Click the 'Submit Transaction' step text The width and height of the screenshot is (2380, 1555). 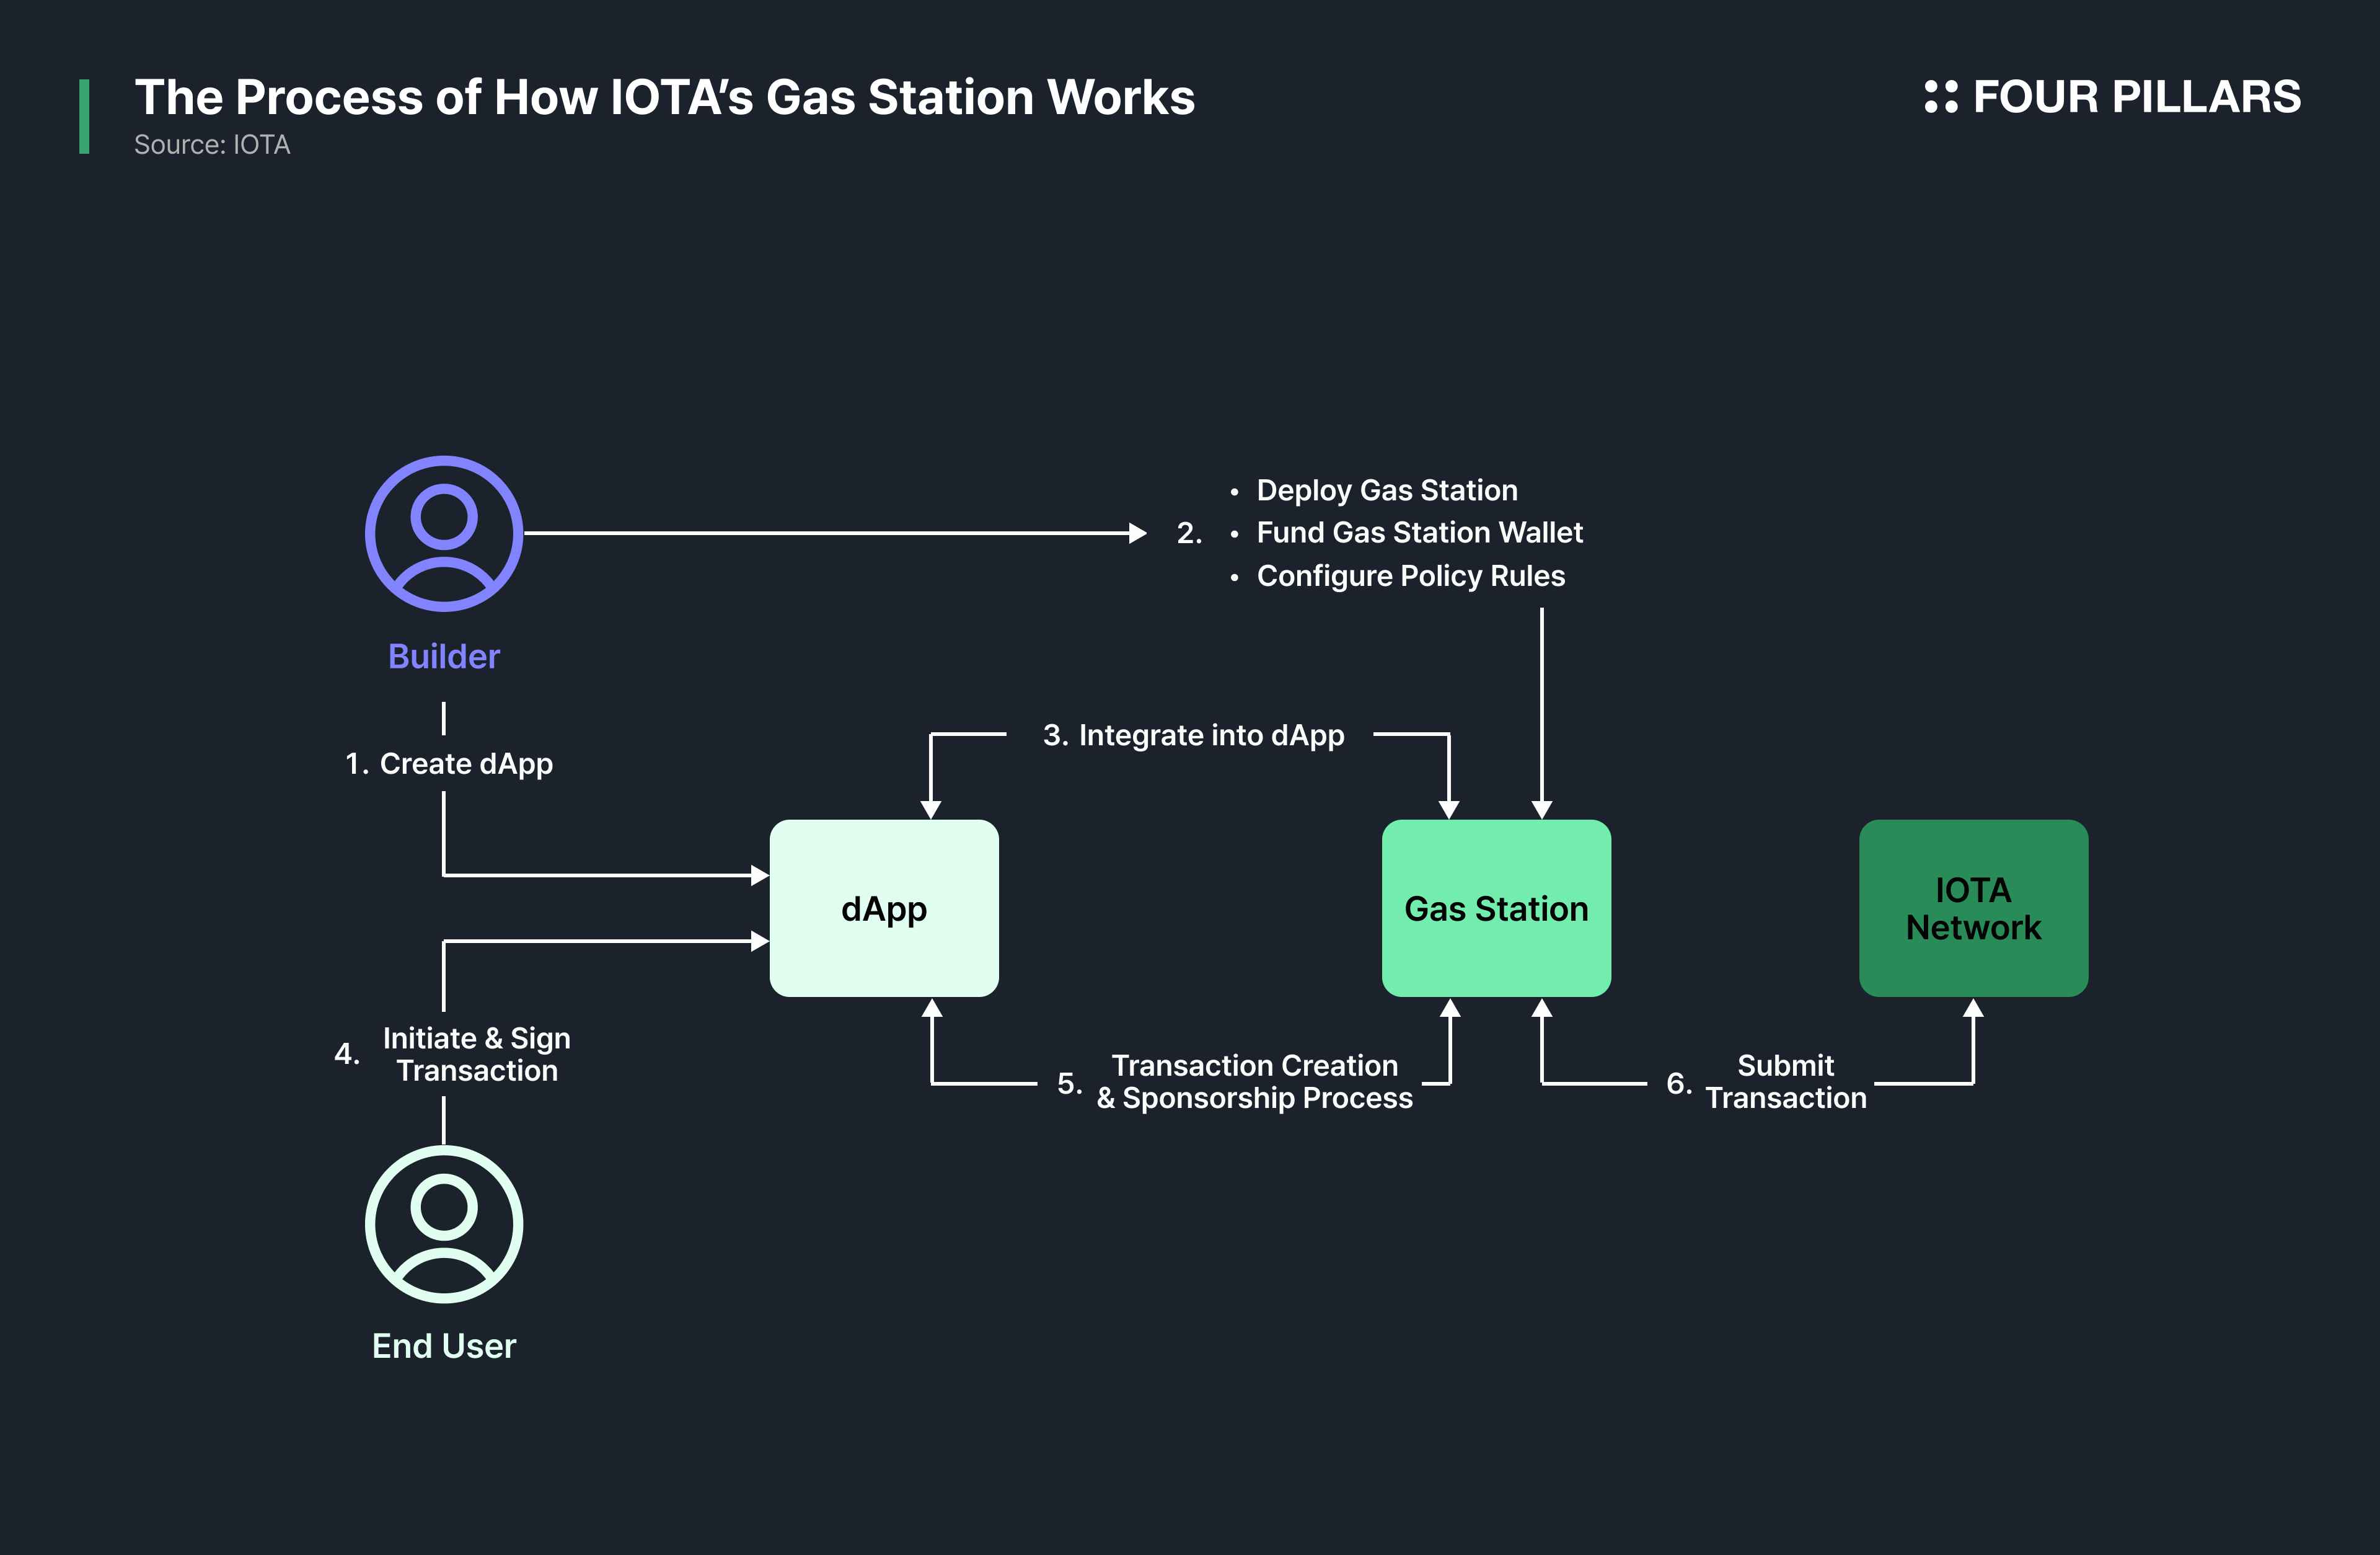pyautogui.click(x=1785, y=1082)
